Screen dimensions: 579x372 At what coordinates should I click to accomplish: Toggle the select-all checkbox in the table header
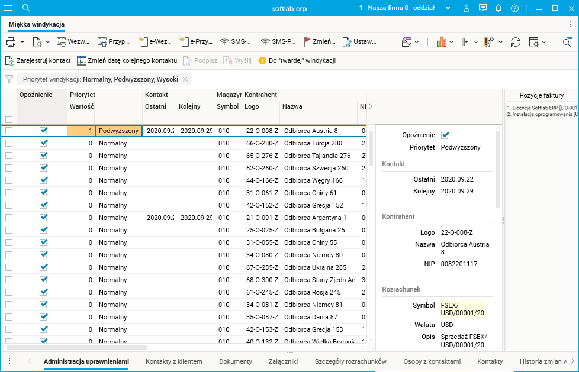(9, 119)
